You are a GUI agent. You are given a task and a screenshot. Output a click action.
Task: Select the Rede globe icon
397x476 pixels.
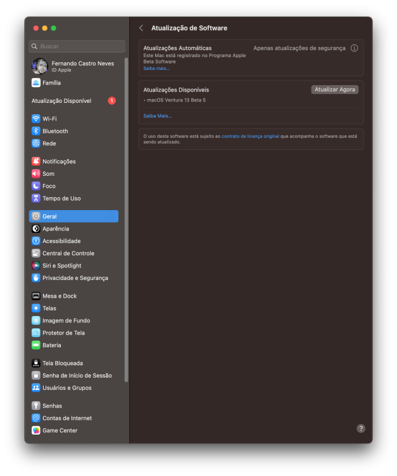point(35,143)
